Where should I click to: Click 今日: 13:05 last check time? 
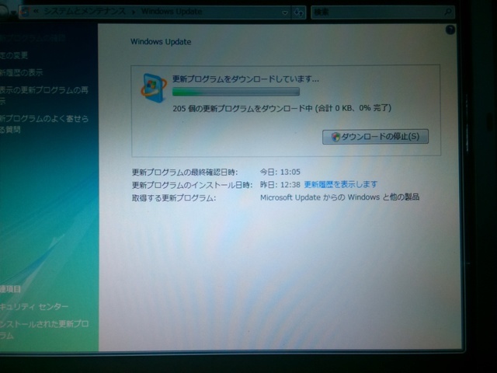pos(280,172)
